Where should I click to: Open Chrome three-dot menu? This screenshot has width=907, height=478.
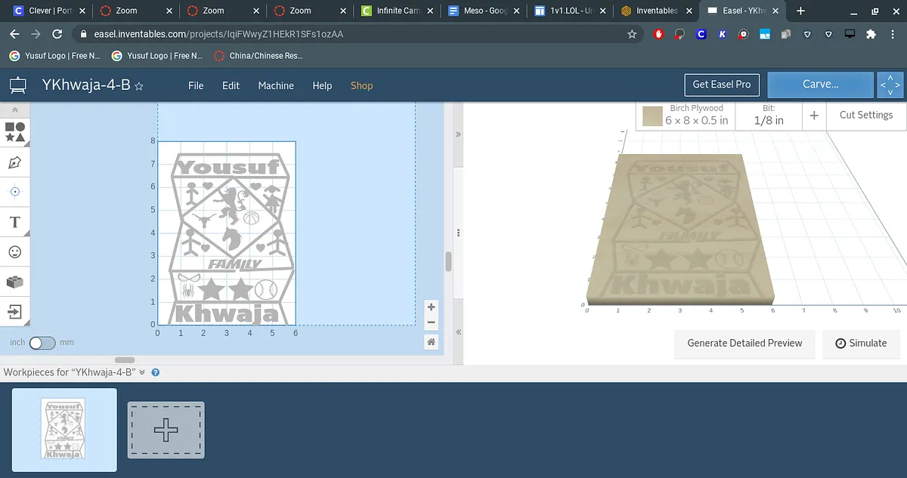coord(893,34)
